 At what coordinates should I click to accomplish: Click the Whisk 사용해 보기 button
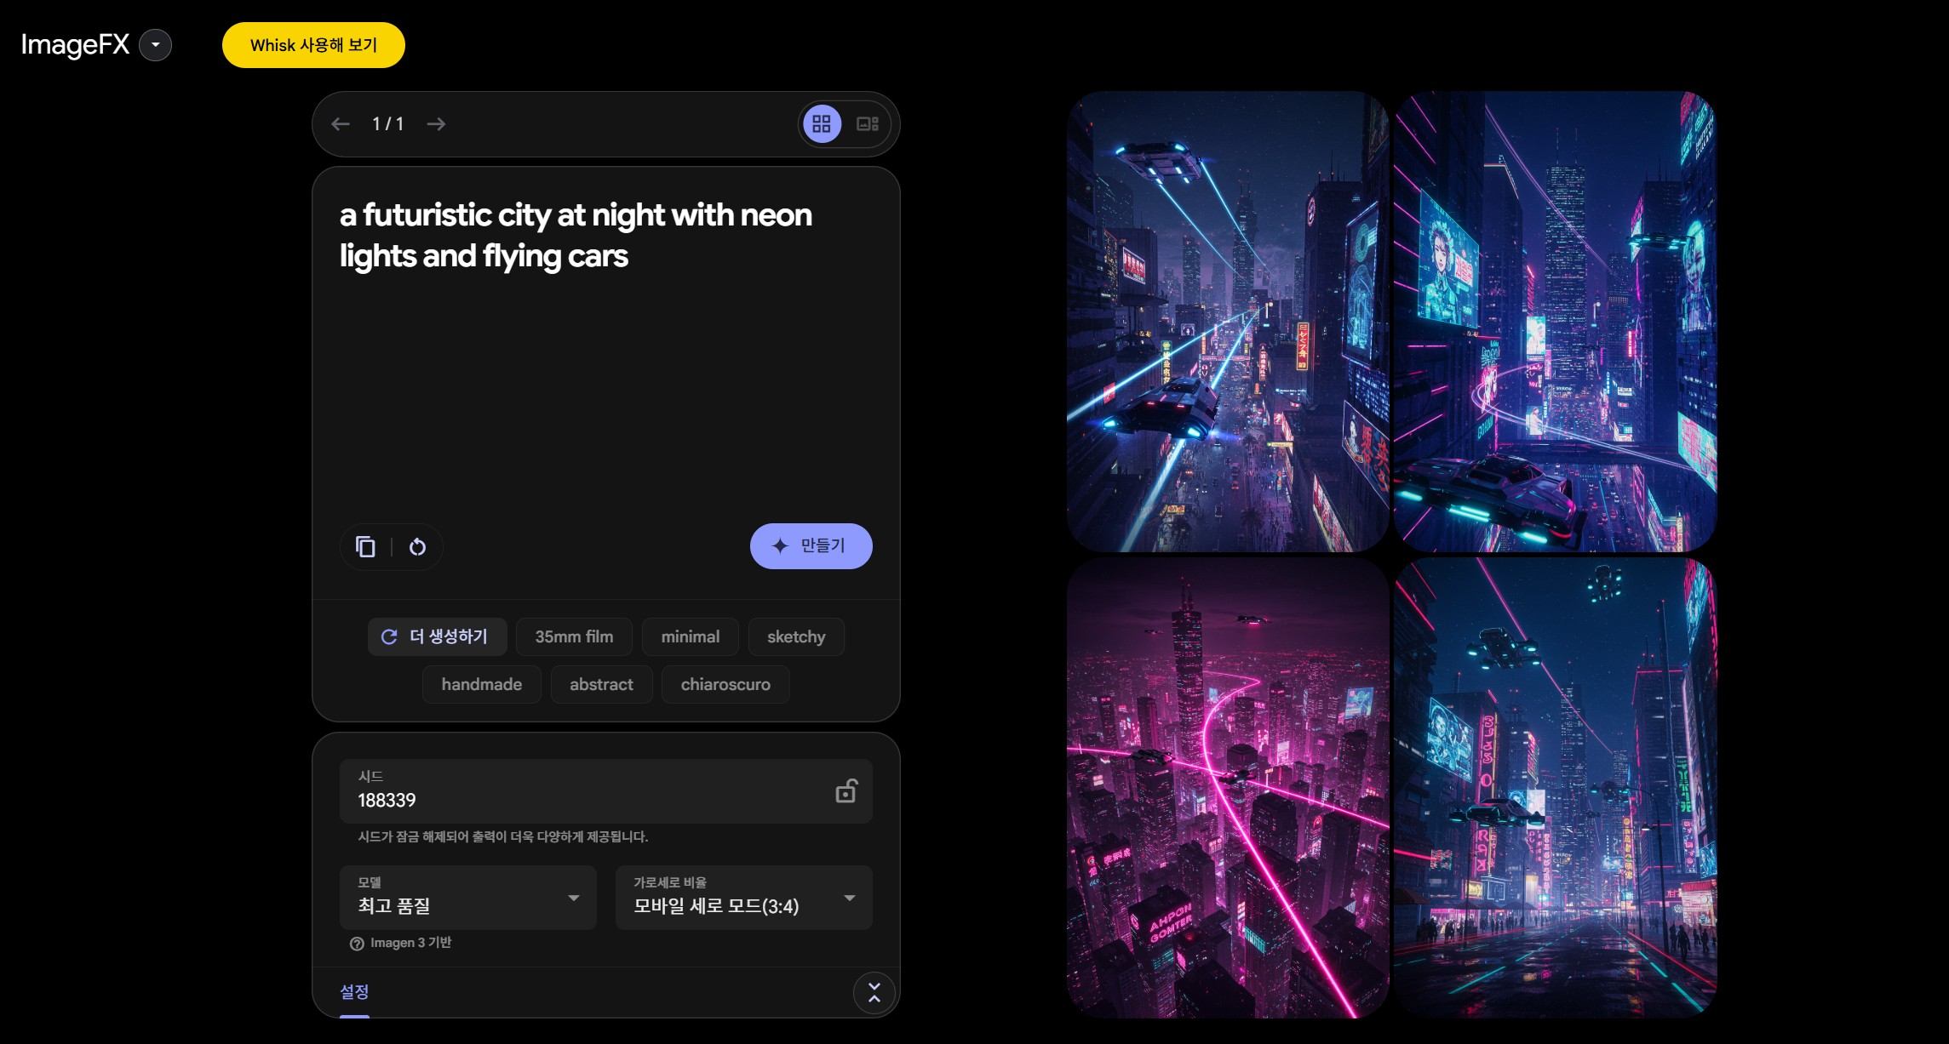point(313,45)
